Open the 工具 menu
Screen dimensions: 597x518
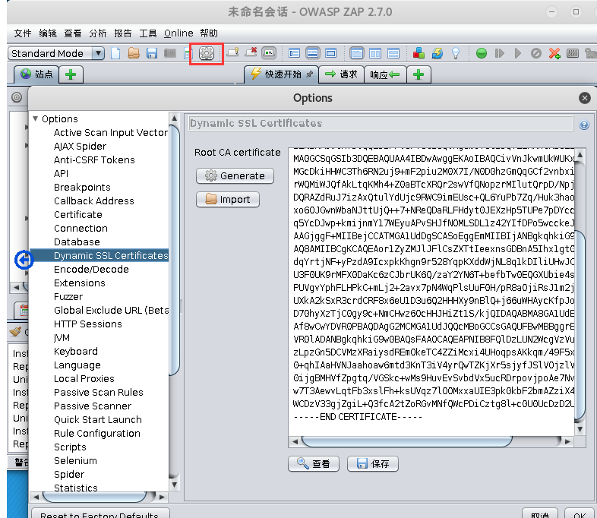pyautogui.click(x=147, y=33)
